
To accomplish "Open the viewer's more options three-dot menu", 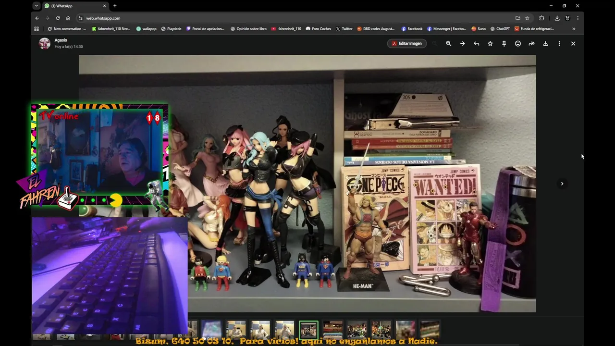I will 559,43.
